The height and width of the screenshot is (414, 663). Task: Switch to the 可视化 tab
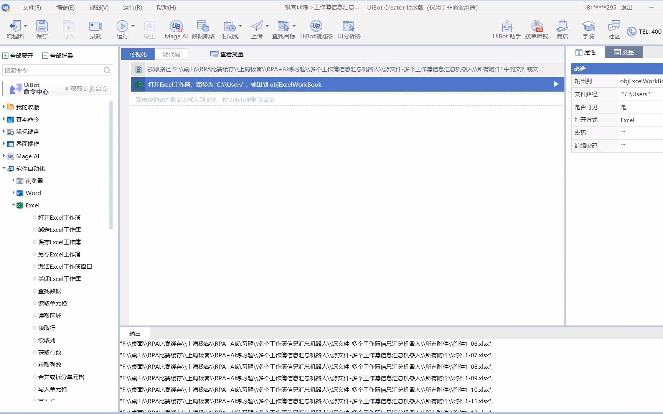138,54
